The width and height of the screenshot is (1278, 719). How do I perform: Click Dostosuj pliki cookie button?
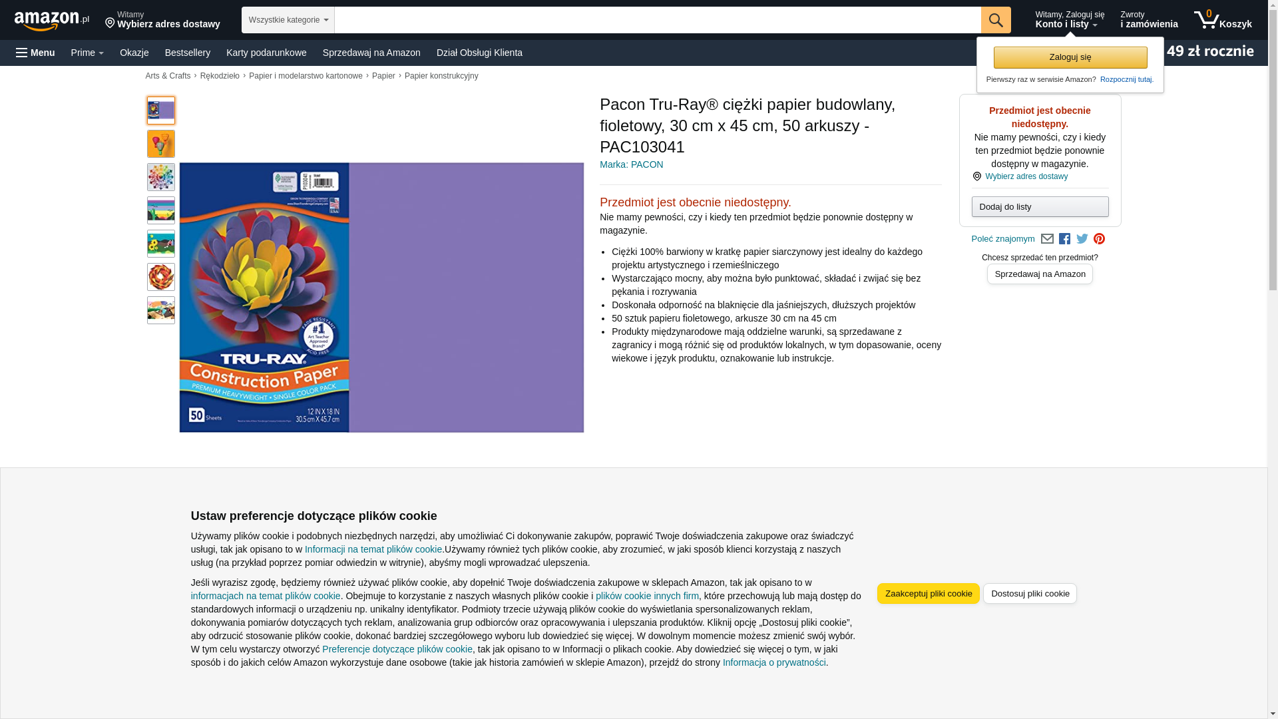coord(1030,594)
